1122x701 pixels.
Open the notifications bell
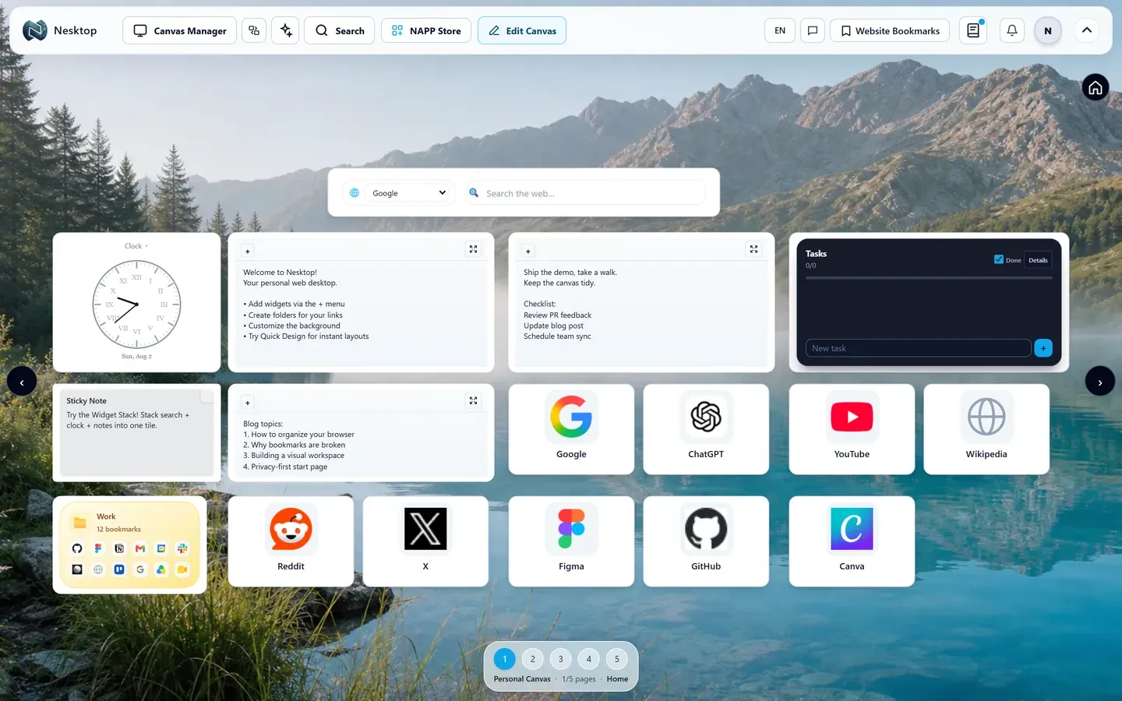[x=1012, y=30]
